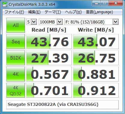
Task: Minimize the CrystalDiskMark window
Action: [x=96, y=3]
